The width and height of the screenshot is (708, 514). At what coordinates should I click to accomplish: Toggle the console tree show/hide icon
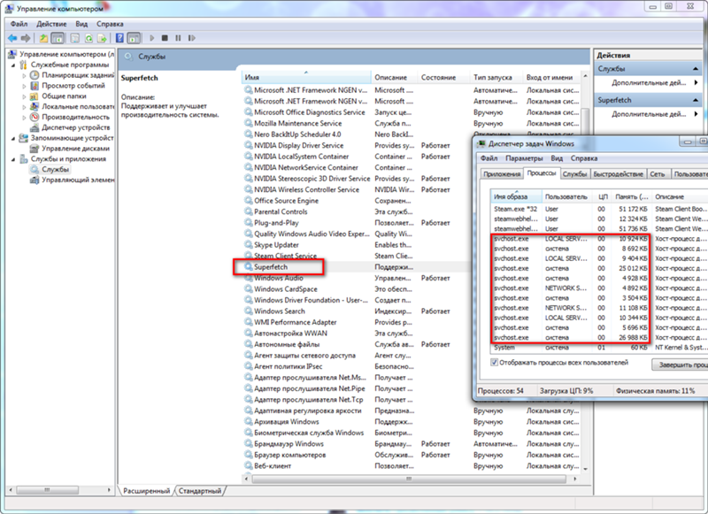[58, 38]
